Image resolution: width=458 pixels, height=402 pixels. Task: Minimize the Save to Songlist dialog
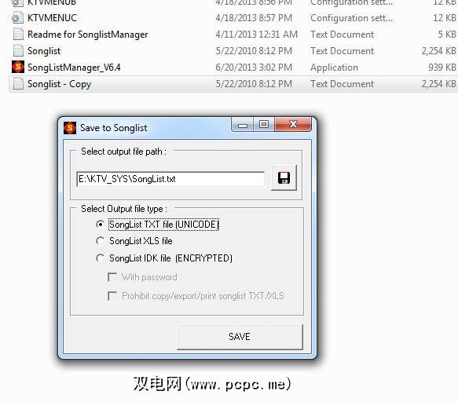[243, 125]
